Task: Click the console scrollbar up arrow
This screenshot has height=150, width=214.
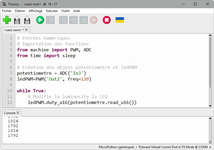Action: coord(210,118)
